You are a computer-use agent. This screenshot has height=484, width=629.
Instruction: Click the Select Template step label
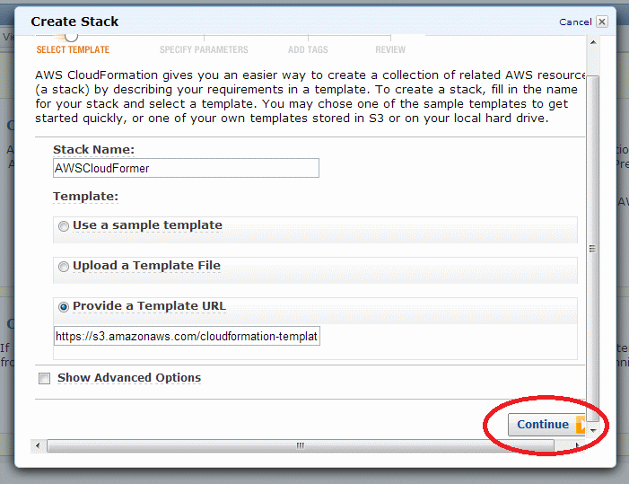[x=73, y=49]
